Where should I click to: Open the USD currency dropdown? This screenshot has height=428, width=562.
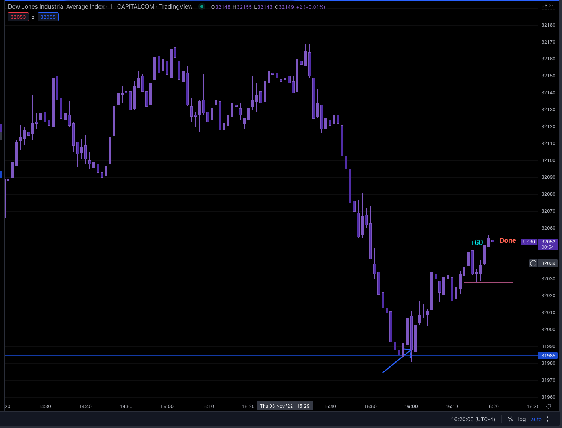[x=547, y=6]
